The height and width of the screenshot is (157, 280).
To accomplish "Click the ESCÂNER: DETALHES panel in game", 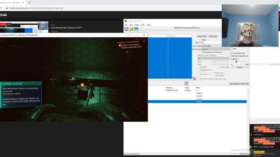I will click(21, 95).
